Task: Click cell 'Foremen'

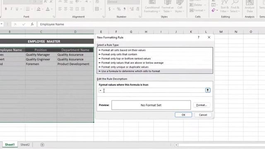Action: [x=41, y=64]
